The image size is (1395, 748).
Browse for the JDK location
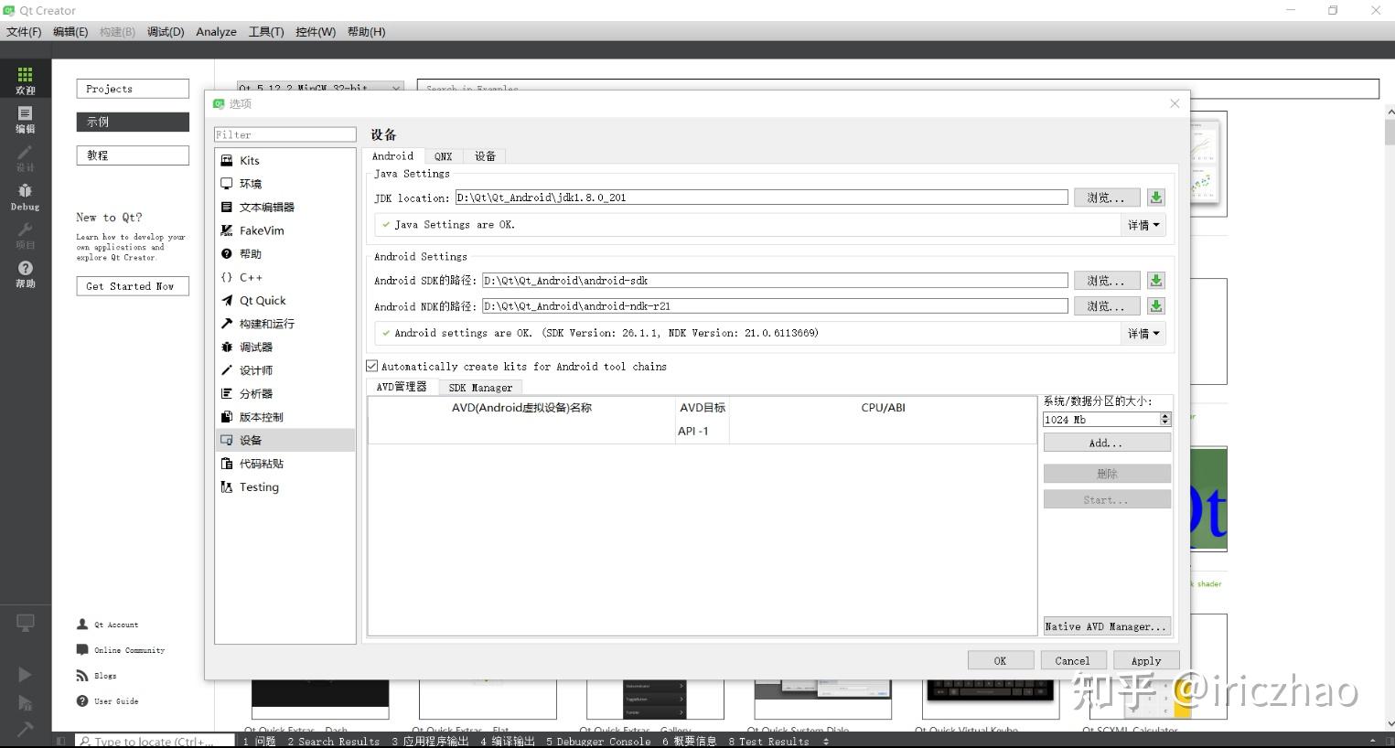coord(1106,198)
